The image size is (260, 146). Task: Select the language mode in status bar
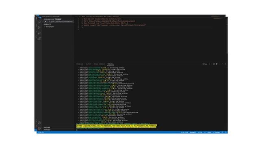(x=209, y=133)
